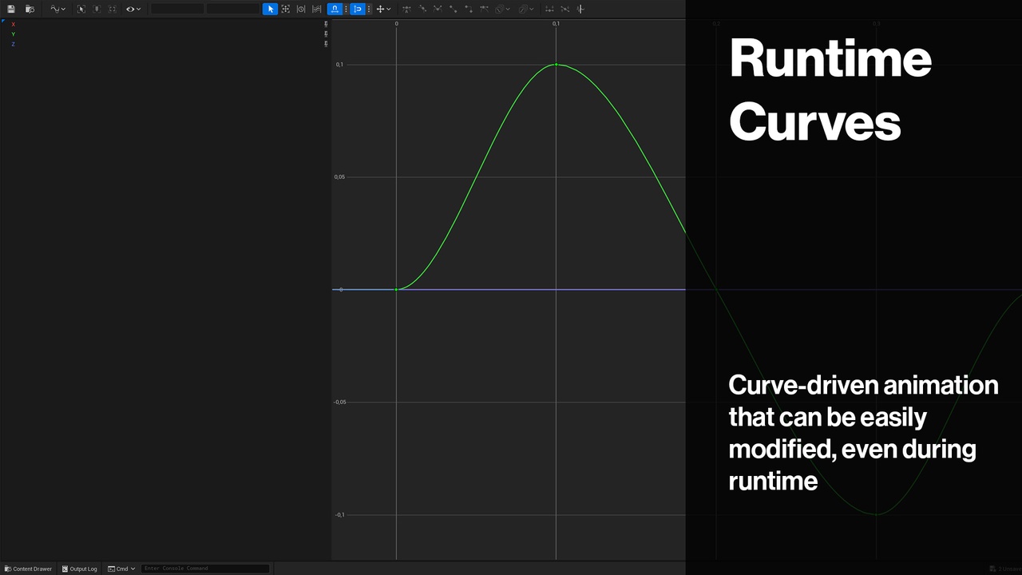
Task: Select the Retime tool icon
Action: point(301,9)
